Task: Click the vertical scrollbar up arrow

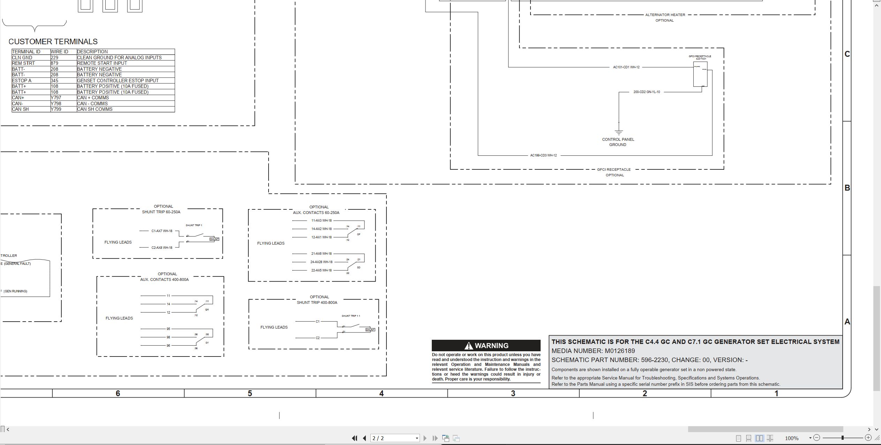Action: tap(877, 6)
